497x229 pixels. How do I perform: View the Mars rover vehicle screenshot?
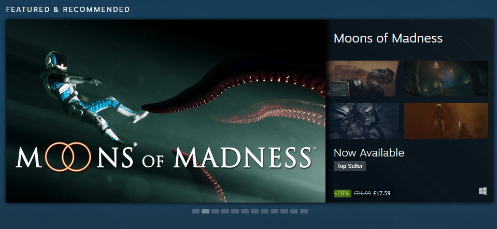[362, 79]
